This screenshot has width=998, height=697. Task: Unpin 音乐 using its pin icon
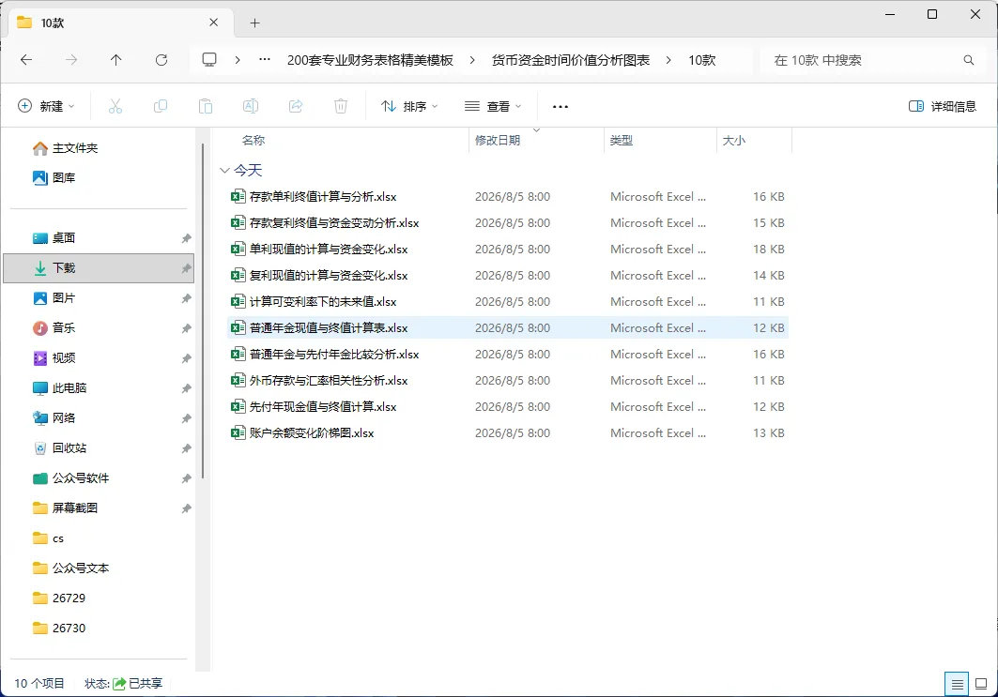(x=186, y=328)
